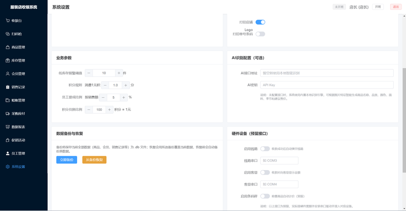Focus the AI接口地址 input field

click(327, 73)
